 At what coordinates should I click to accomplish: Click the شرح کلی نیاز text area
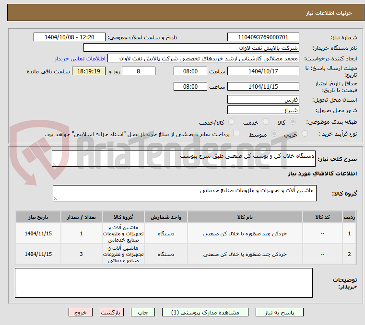click(184, 159)
